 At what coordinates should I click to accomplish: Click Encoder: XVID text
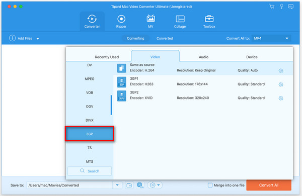[x=141, y=98]
